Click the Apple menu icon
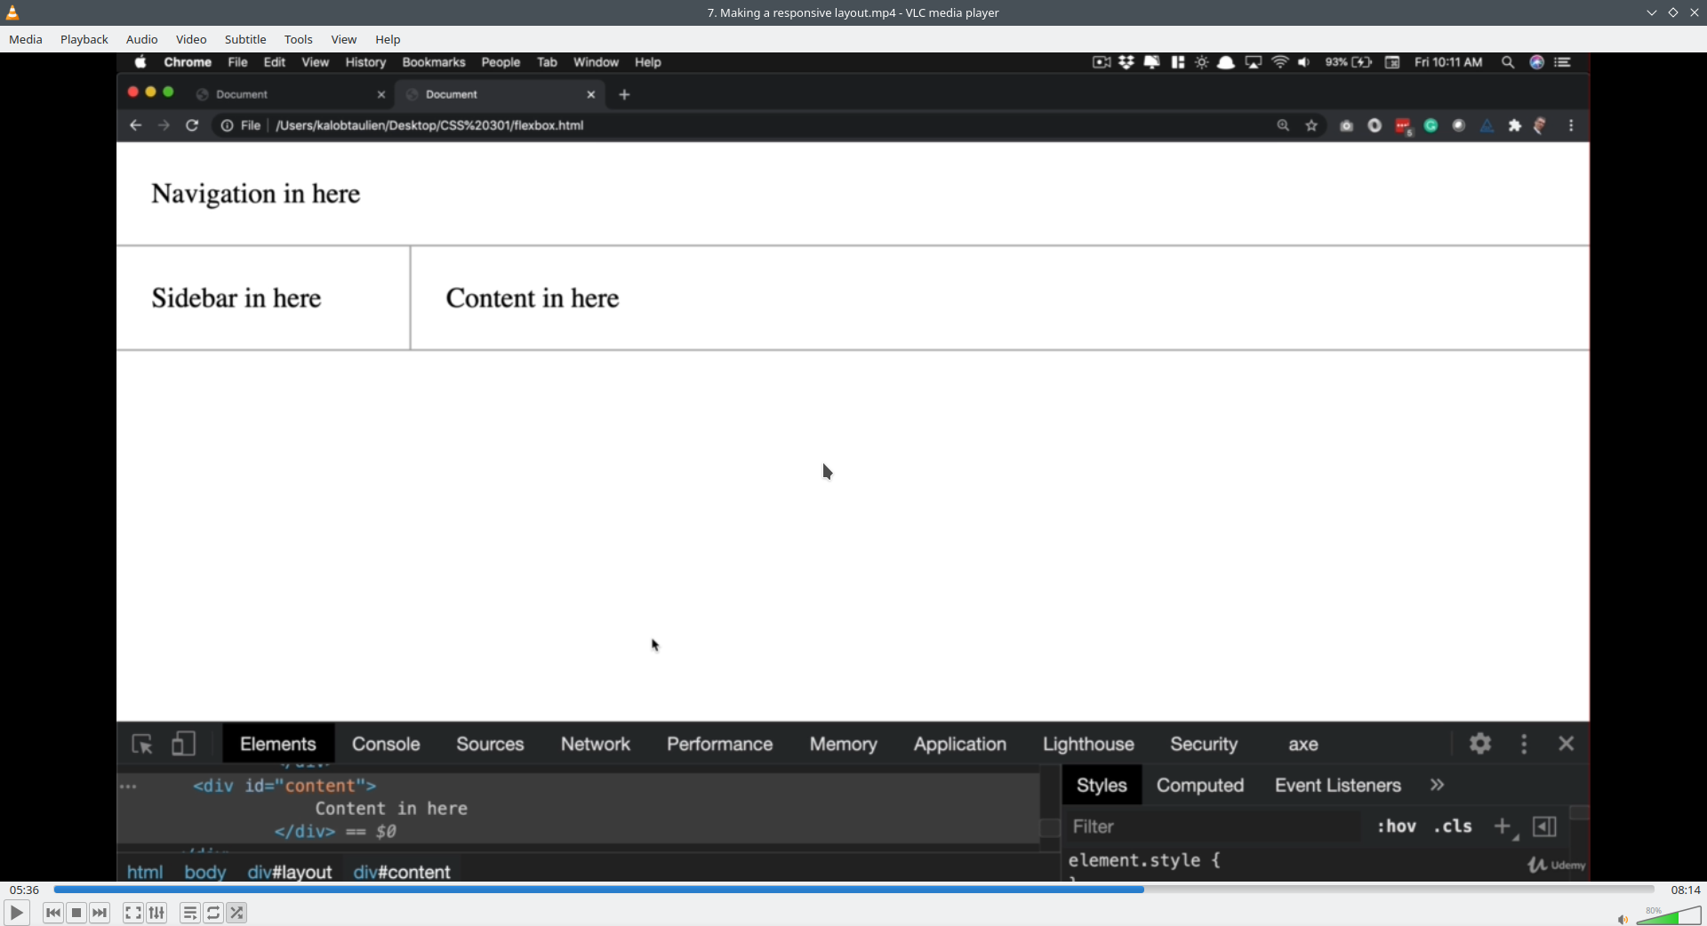Viewport: 1707px width, 926px height. tap(140, 62)
